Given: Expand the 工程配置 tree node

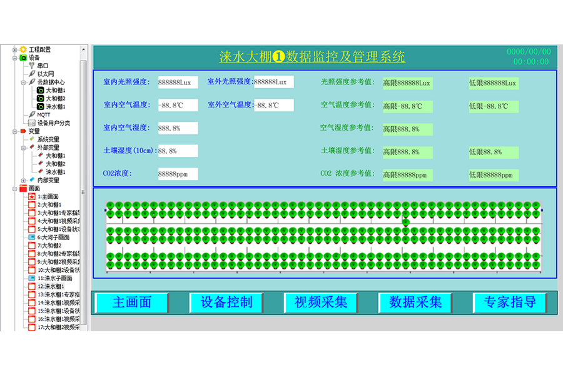Looking at the screenshot, I should click(x=15, y=49).
